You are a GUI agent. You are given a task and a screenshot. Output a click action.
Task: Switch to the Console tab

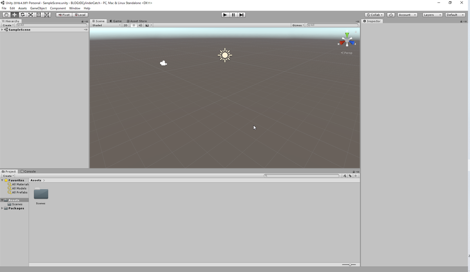(x=28, y=171)
